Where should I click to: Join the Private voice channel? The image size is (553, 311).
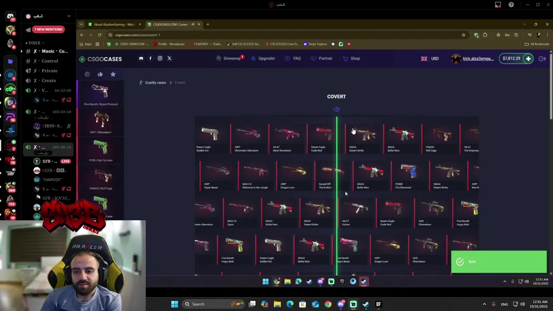coord(48,71)
